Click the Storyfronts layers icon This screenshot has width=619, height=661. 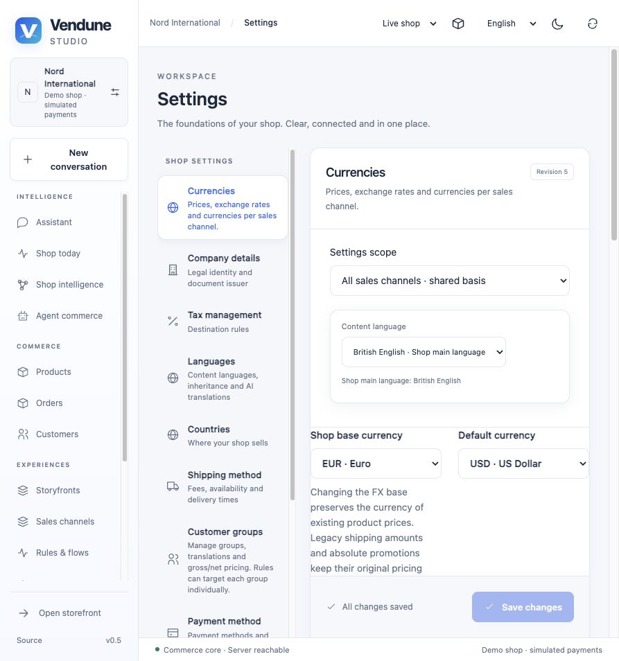click(23, 491)
